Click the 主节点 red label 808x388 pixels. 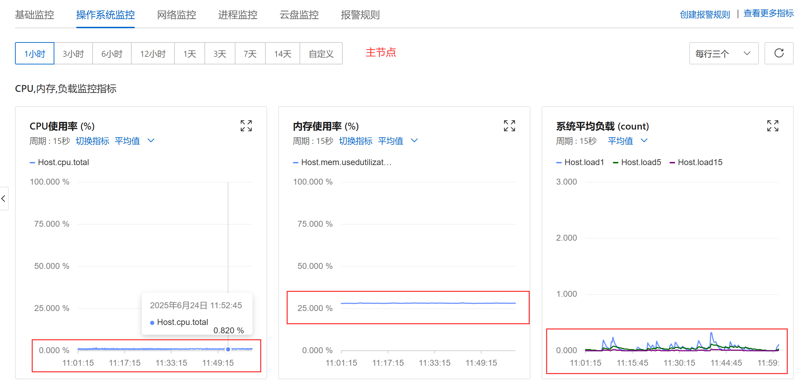coord(381,53)
